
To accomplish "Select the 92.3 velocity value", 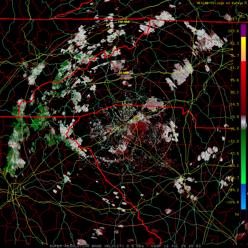I will pos(234,43).
